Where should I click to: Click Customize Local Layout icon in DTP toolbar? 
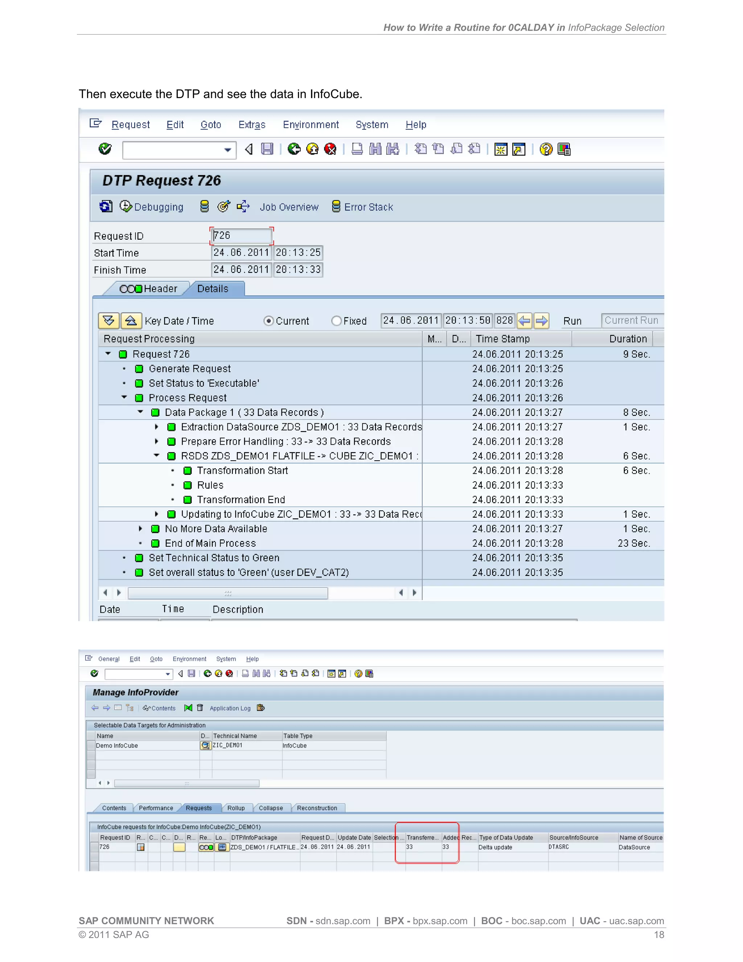[x=564, y=149]
